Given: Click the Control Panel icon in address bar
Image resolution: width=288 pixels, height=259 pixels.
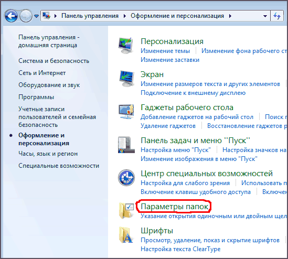Looking at the screenshot, I should 46,16.
